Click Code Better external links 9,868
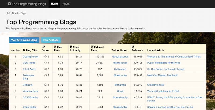215x110 pixels. pos(100,107)
